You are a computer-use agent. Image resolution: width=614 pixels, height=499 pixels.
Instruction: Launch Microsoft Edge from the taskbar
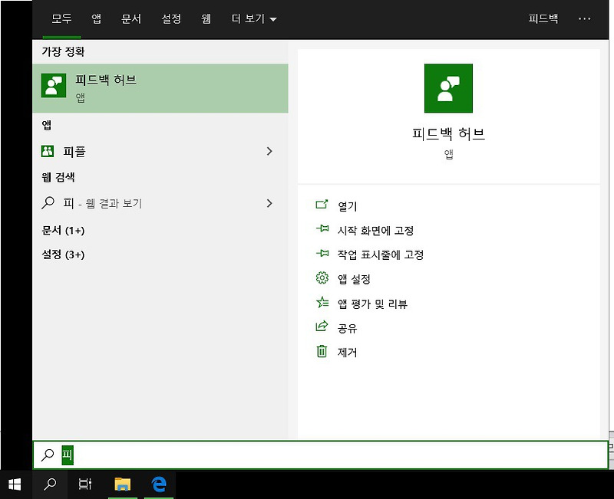pos(159,484)
